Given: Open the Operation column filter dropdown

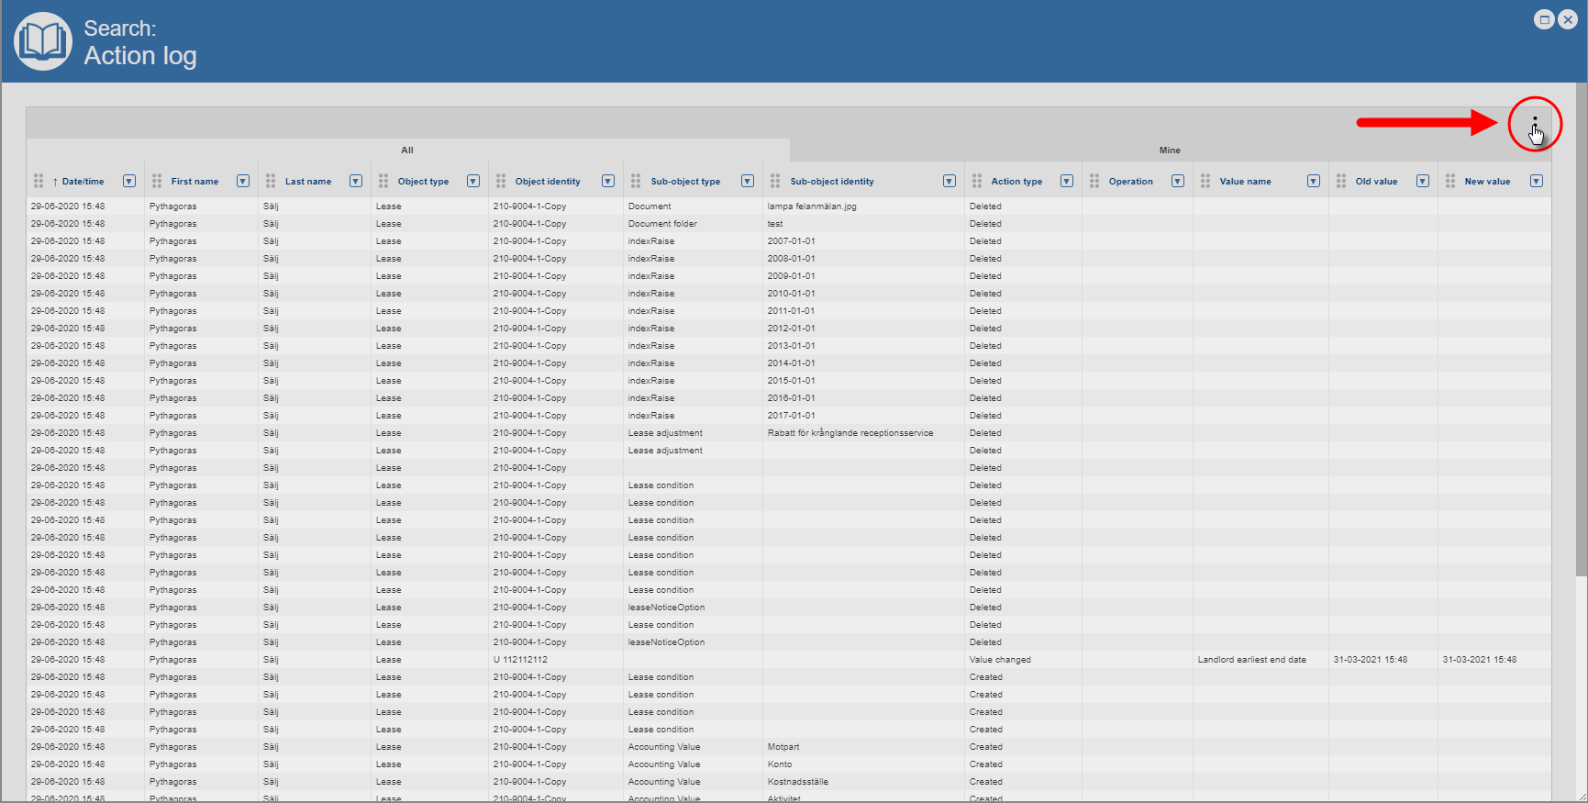Looking at the screenshot, I should pyautogui.click(x=1178, y=181).
